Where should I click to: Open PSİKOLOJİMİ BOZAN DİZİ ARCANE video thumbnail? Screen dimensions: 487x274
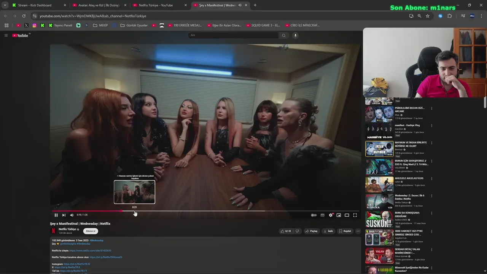click(x=379, y=114)
